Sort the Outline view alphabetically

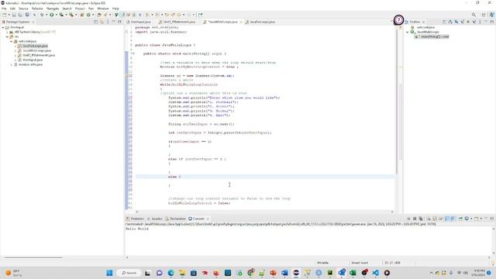pyautogui.click(x=450, y=22)
